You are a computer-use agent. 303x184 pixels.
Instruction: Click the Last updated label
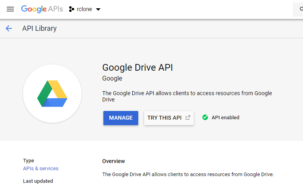[x=38, y=181]
